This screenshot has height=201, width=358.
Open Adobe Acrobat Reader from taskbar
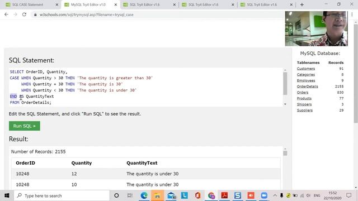[224, 195]
